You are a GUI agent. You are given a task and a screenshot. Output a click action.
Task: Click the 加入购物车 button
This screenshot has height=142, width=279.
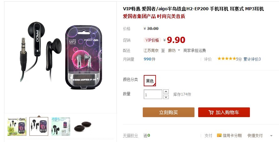pyautogui.click(x=224, y=112)
